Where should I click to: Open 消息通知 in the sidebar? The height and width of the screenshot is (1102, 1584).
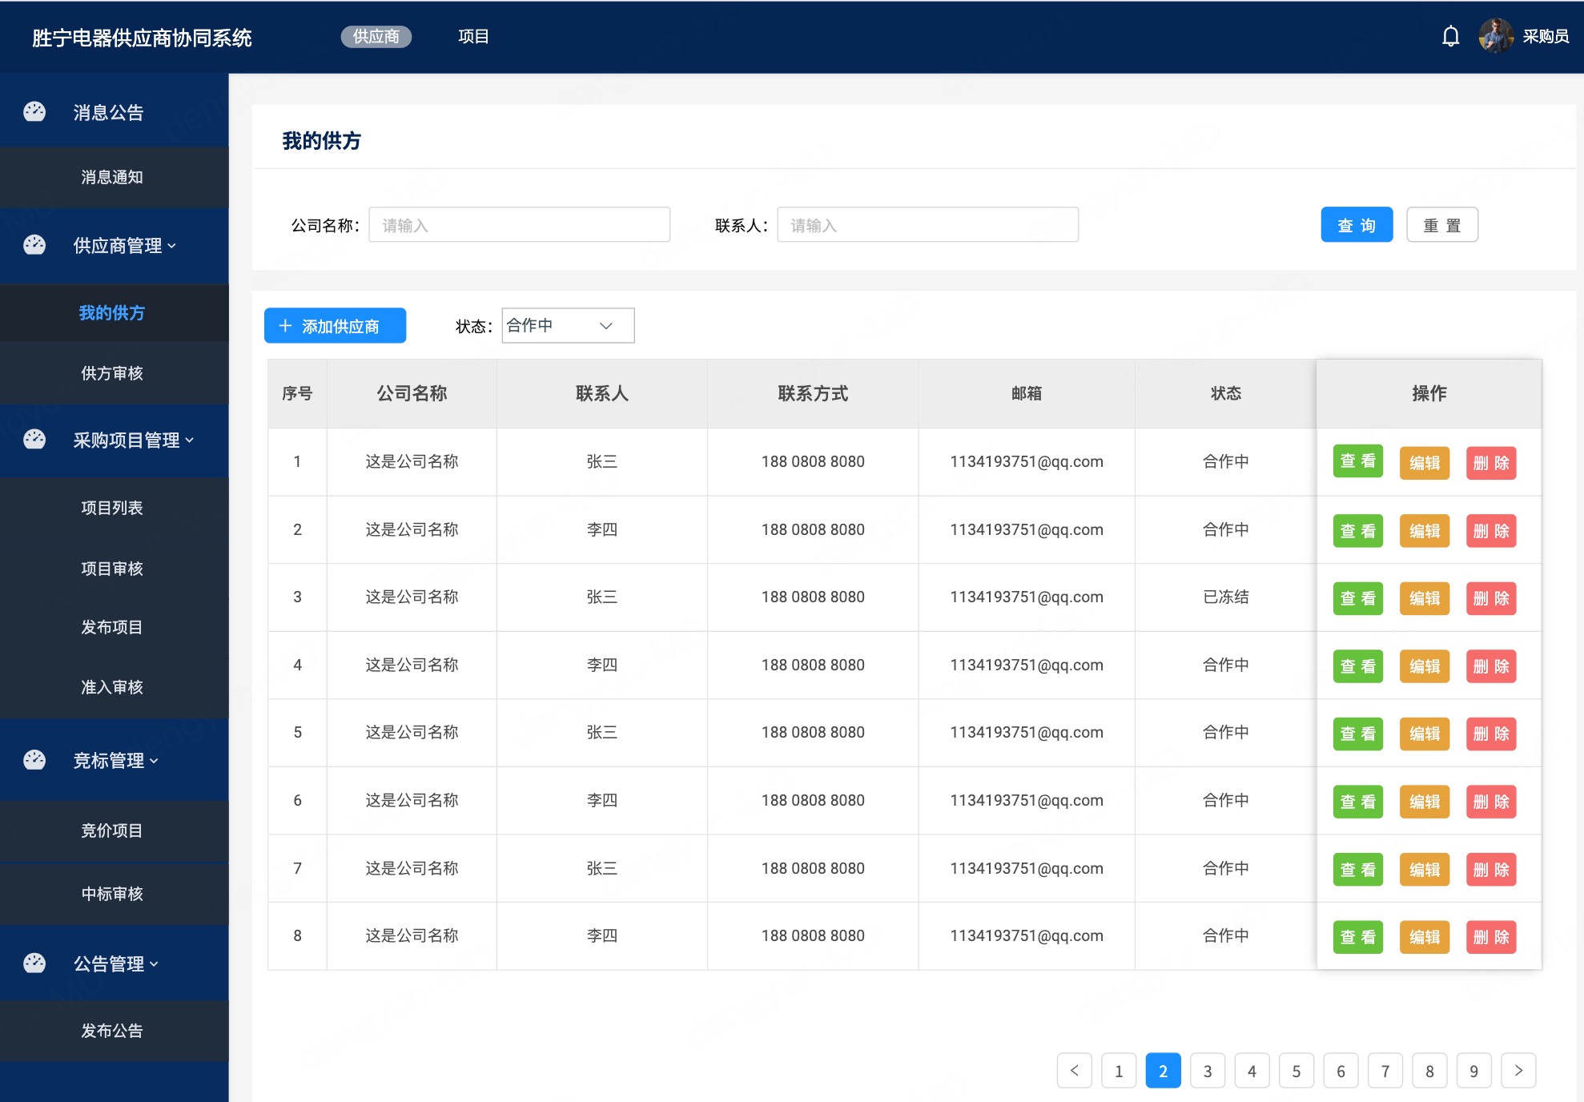click(112, 177)
